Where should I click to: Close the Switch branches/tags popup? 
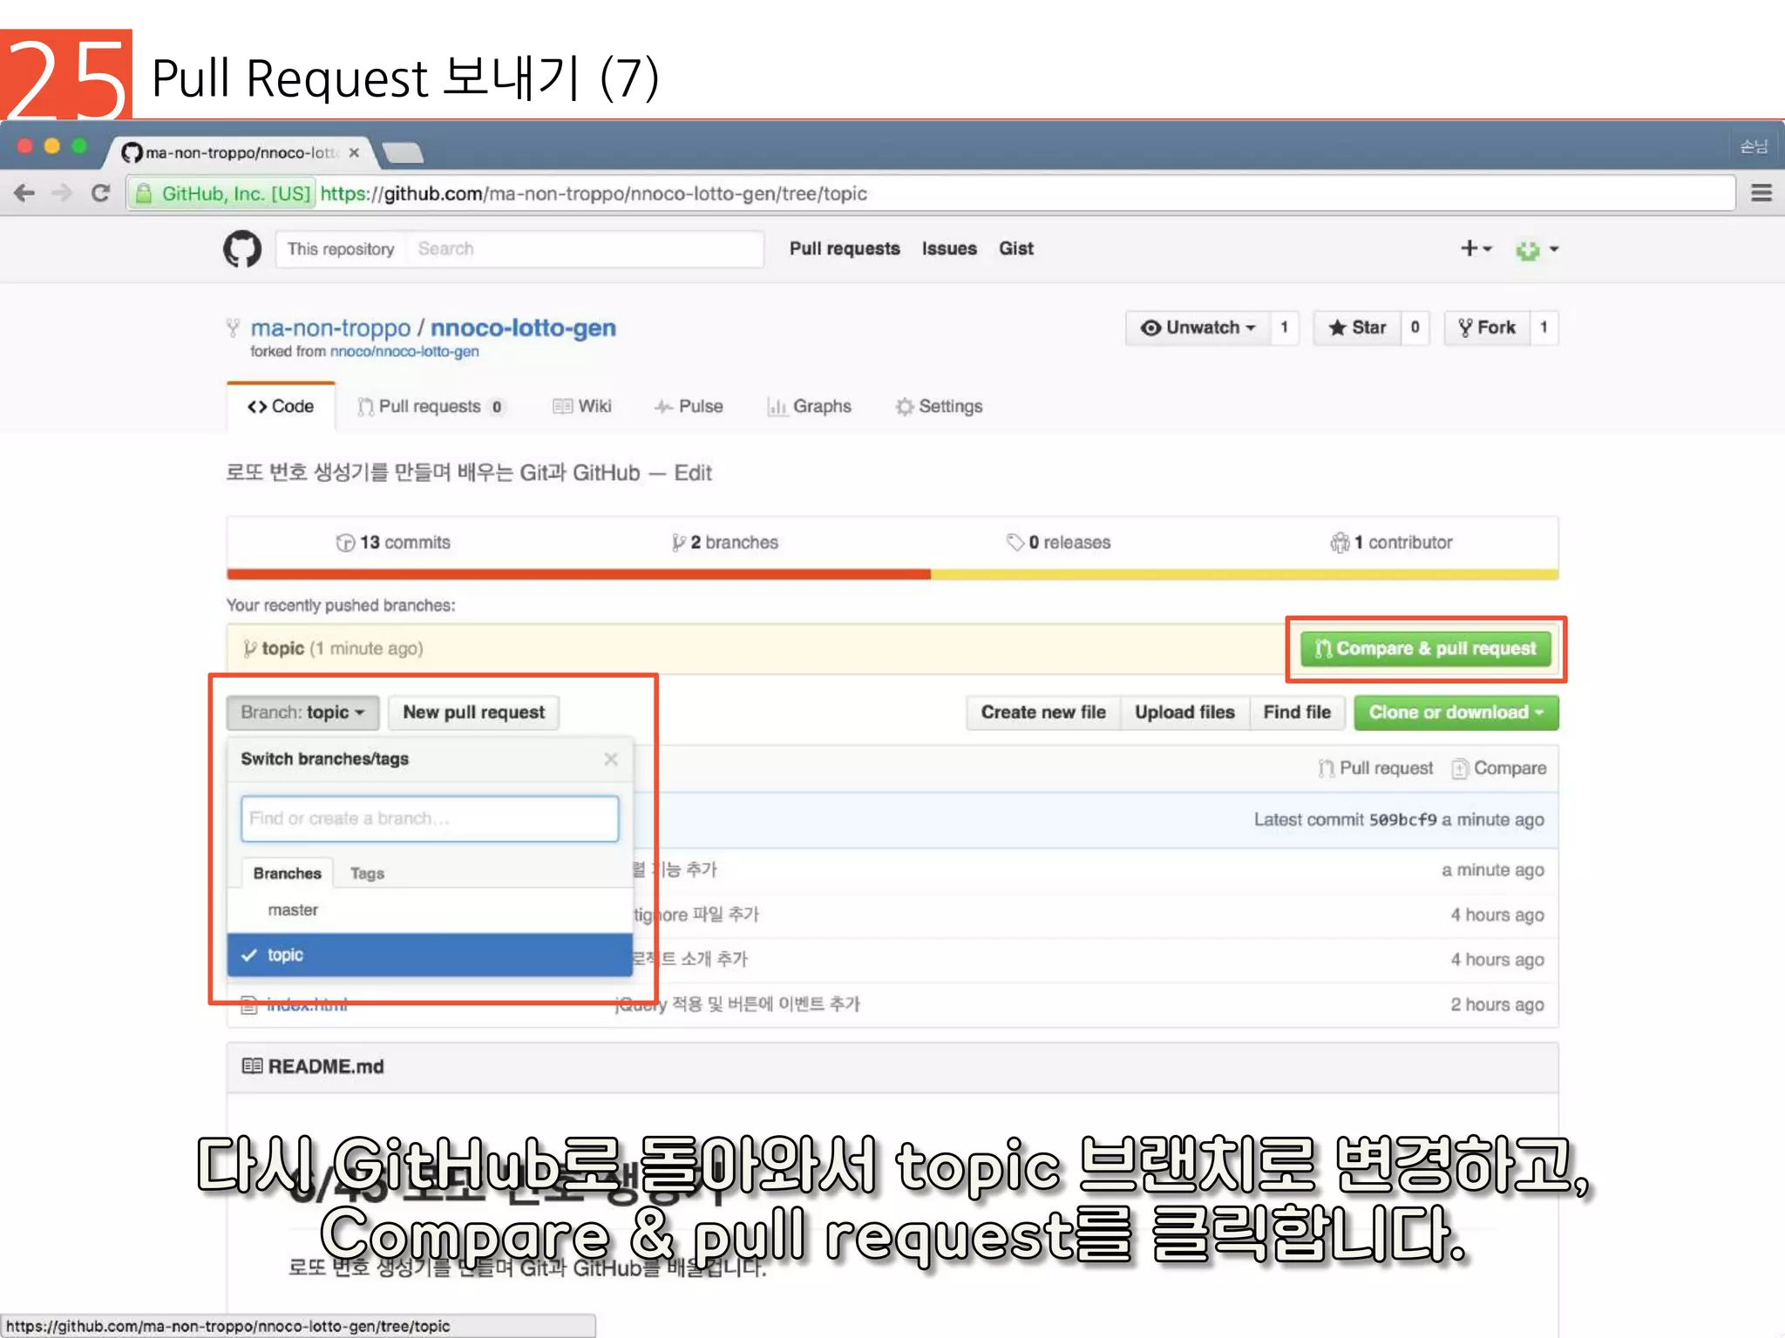(x=611, y=760)
